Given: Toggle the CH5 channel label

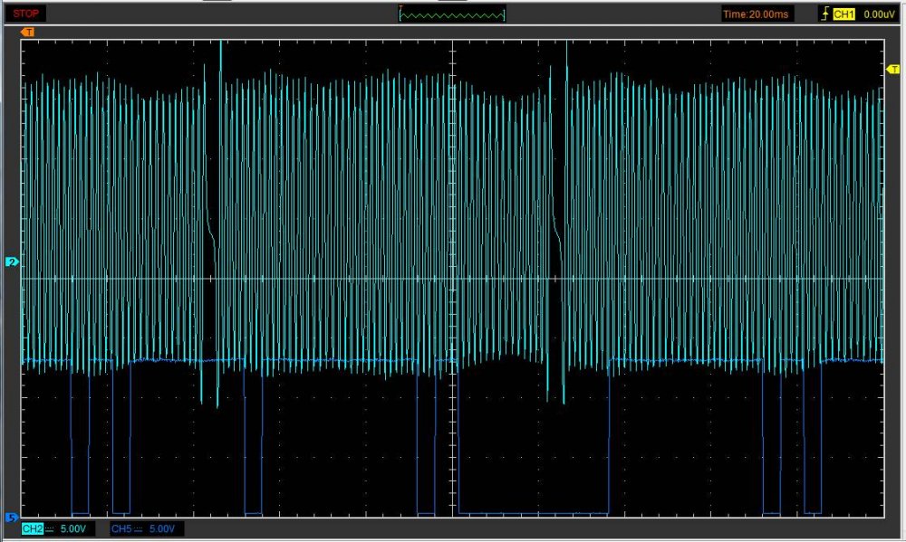Looking at the screenshot, I should 120,528.
